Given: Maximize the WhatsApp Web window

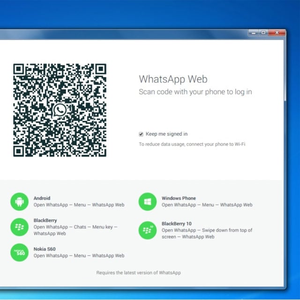Looking at the screenshot, I should tap(263, 32).
